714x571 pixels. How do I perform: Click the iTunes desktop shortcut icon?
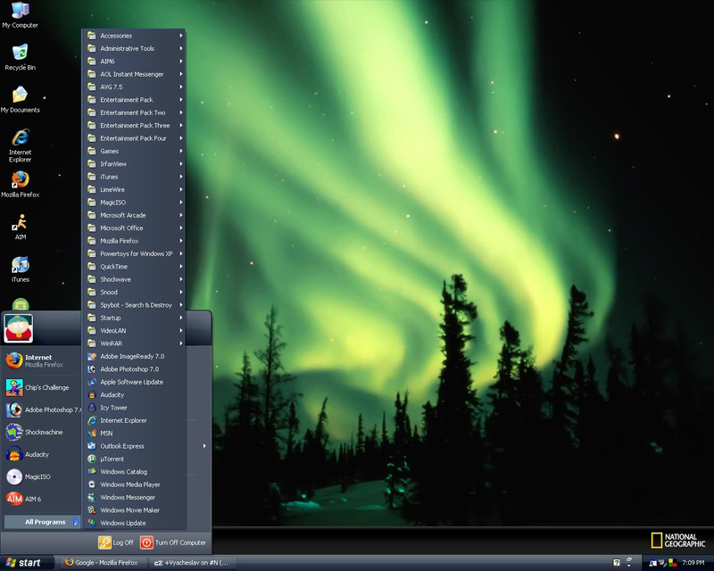coord(20,269)
